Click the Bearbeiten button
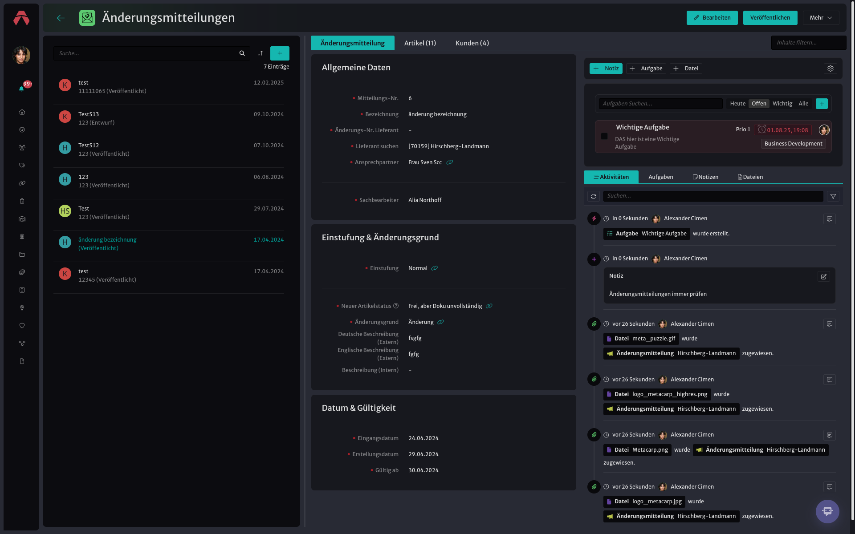Screen dimensions: 855x534 tap(712, 18)
